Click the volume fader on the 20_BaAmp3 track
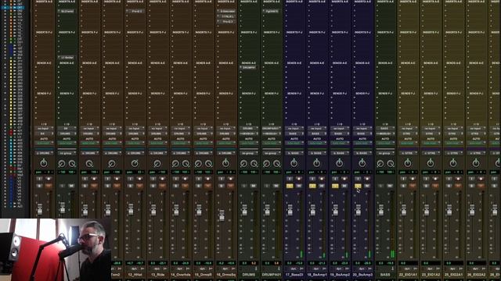The image size is (501, 281). pyautogui.click(x=359, y=210)
